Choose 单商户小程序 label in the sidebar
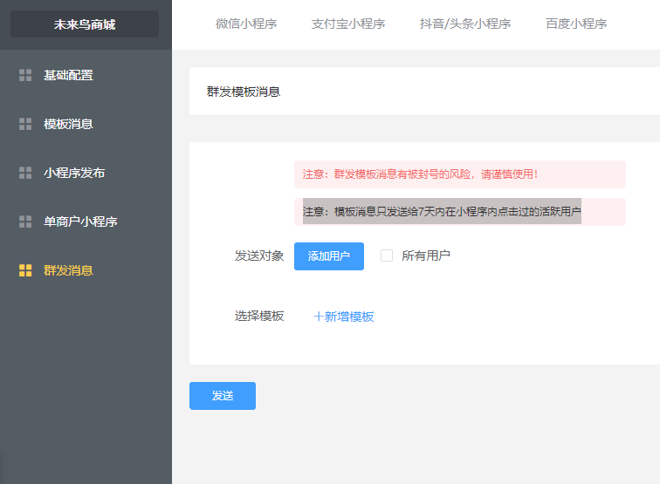The width and height of the screenshot is (660, 484). pyautogui.click(x=80, y=222)
